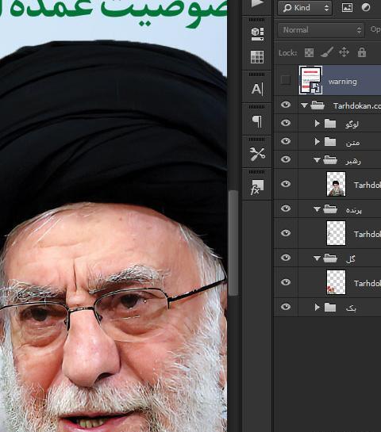Hide the پرنده group
The width and height of the screenshot is (381, 432).
(x=286, y=208)
